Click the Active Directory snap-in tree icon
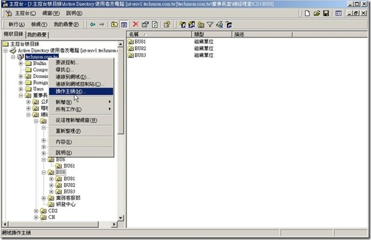 13,50
